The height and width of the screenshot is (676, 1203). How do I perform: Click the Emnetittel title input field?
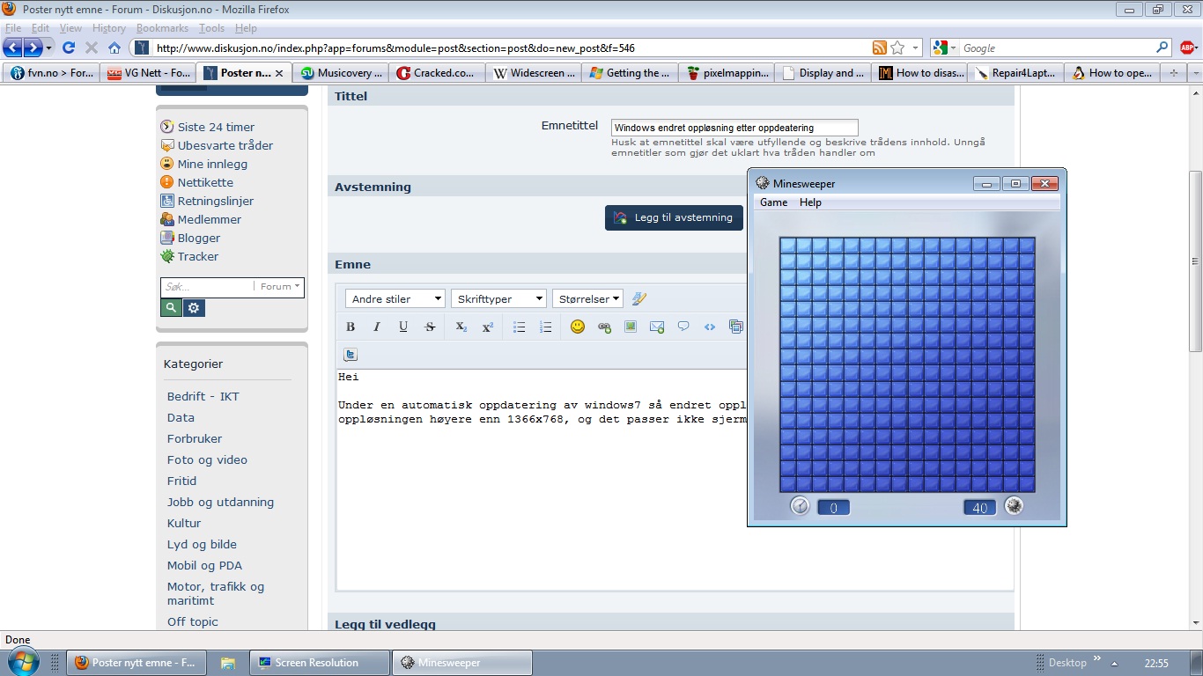pyautogui.click(x=734, y=128)
